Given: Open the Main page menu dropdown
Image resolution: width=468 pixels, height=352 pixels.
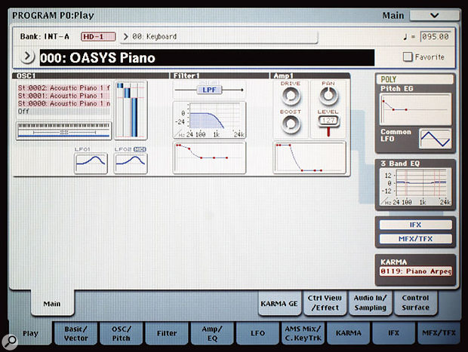Looking at the screenshot, I should (x=434, y=16).
